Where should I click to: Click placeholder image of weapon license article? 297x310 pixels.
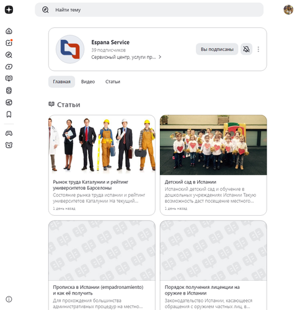tap(213, 250)
